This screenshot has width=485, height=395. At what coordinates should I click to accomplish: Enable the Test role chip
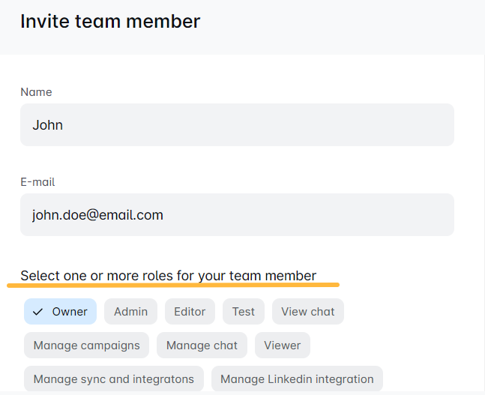pyautogui.click(x=243, y=312)
